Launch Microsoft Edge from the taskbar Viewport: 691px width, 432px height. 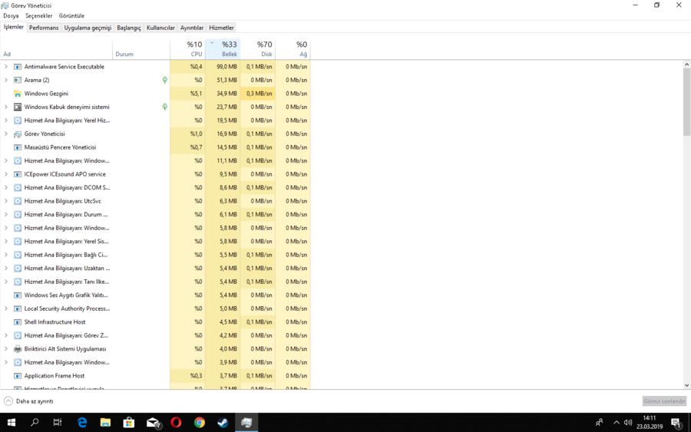coord(82,423)
